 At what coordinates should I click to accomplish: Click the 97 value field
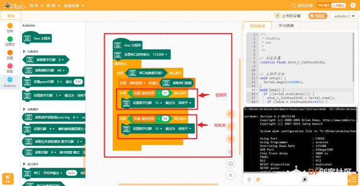(x=165, y=93)
